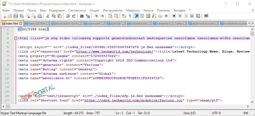Open the User Defined Language icon
Screen dimensions: 255x116
142,16
